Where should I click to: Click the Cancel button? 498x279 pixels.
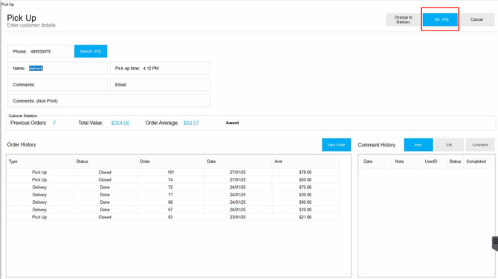coord(476,19)
